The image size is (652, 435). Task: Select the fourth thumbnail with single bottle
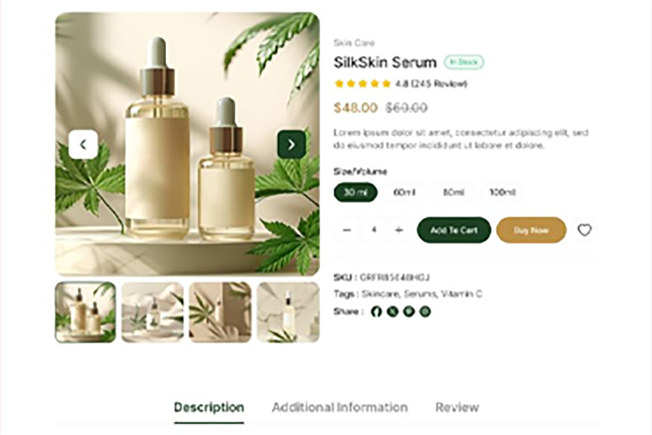(288, 312)
